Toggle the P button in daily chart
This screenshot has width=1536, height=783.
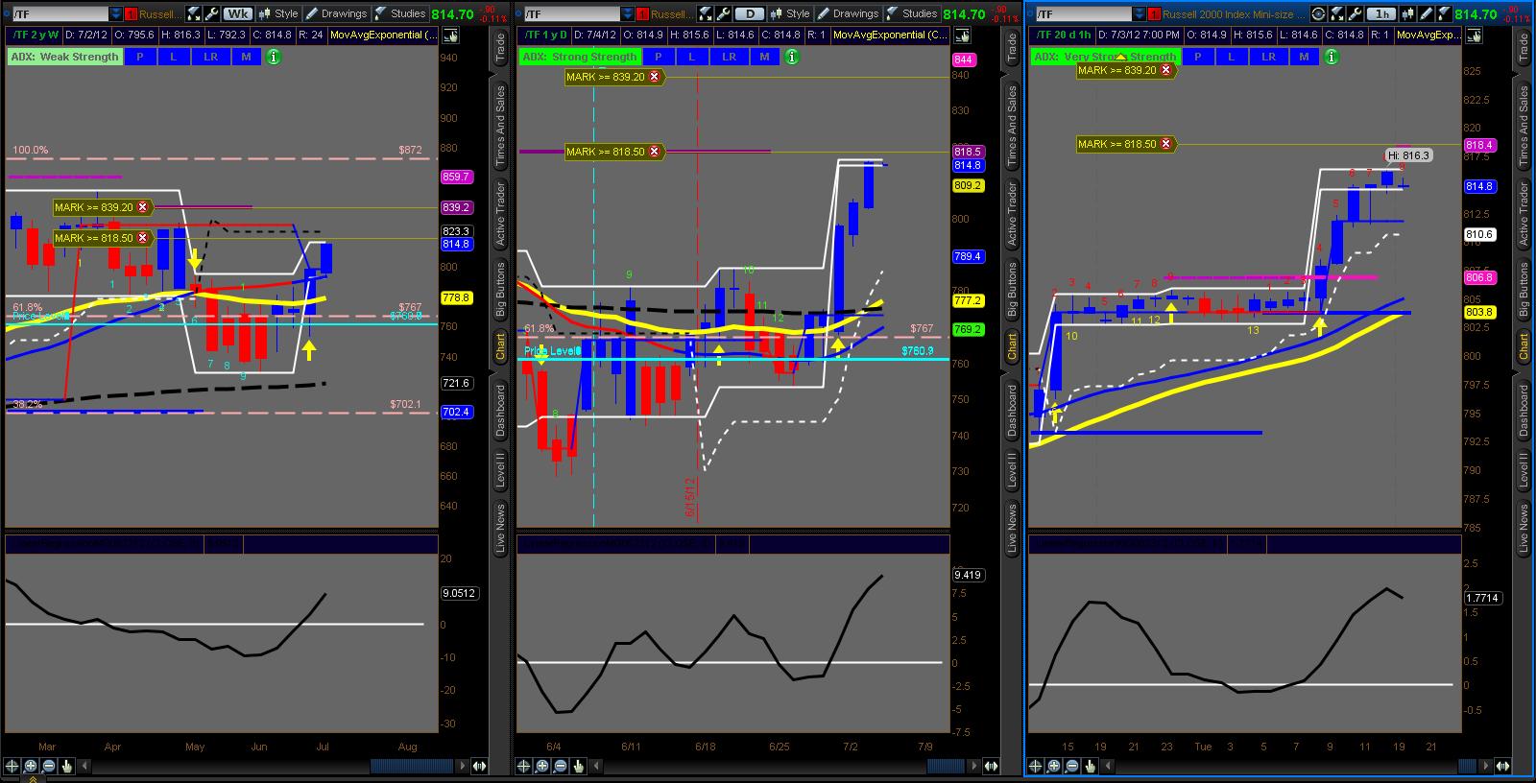(658, 57)
